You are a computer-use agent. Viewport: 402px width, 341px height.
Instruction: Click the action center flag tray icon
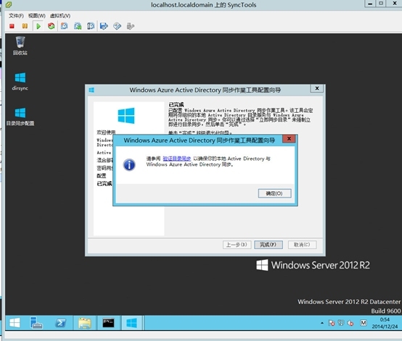coord(332,323)
